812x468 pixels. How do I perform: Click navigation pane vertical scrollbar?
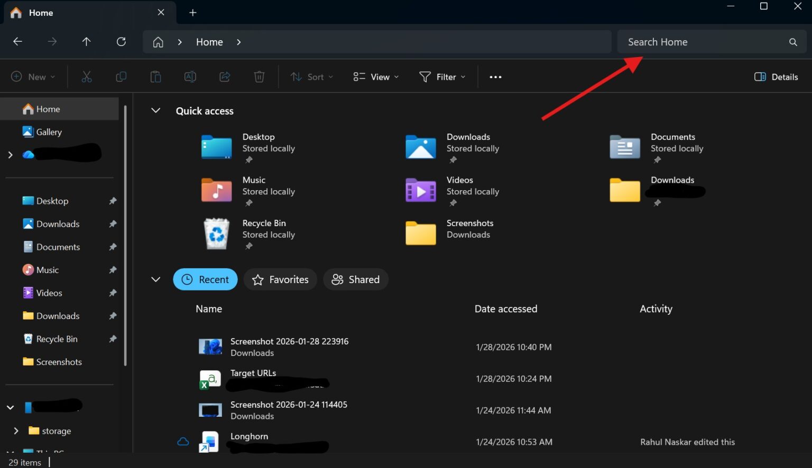pyautogui.click(x=125, y=235)
